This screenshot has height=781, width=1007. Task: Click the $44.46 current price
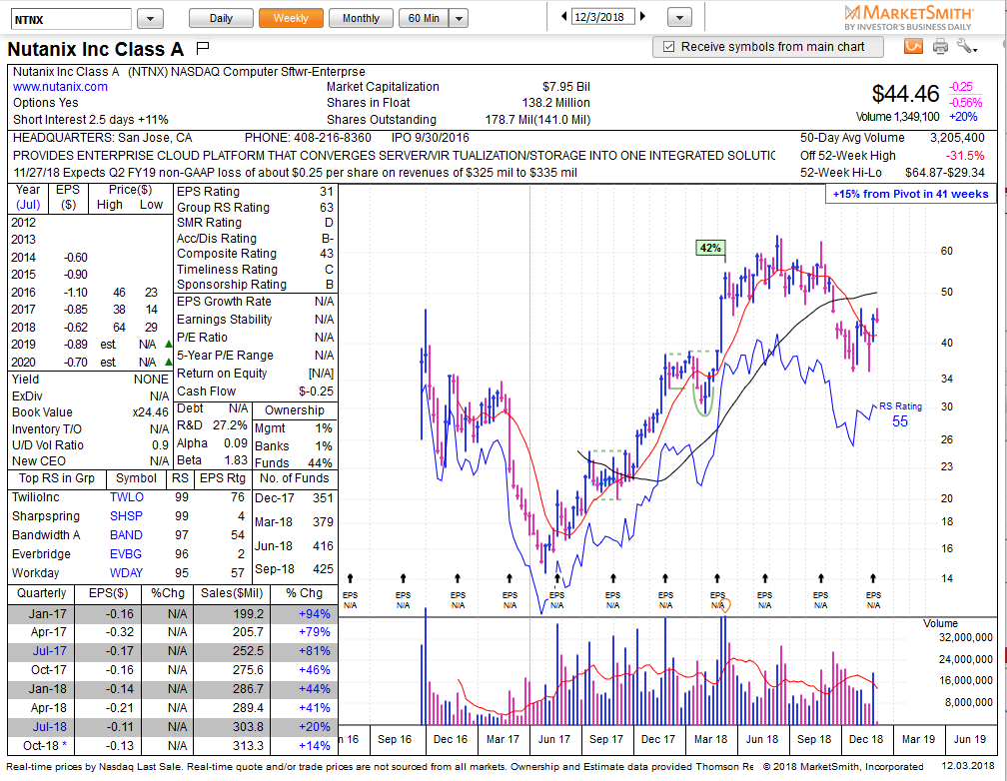point(905,95)
